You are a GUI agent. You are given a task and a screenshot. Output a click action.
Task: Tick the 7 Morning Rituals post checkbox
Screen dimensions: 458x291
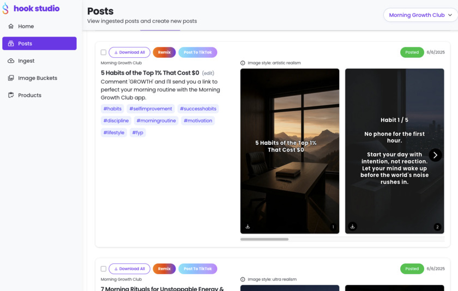coord(104,269)
